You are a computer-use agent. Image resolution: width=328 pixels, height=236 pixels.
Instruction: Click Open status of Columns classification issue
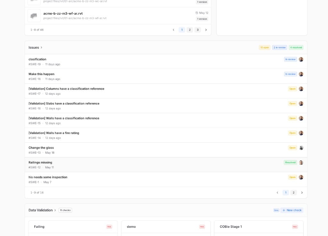292,89
